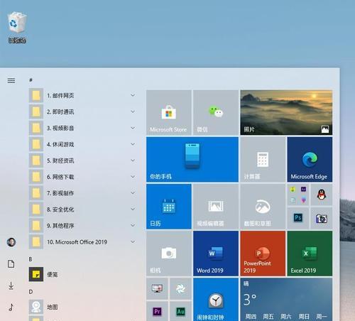This screenshot has width=355, height=321.
Task: Open the 相机 Camera tile
Action: [169, 254]
